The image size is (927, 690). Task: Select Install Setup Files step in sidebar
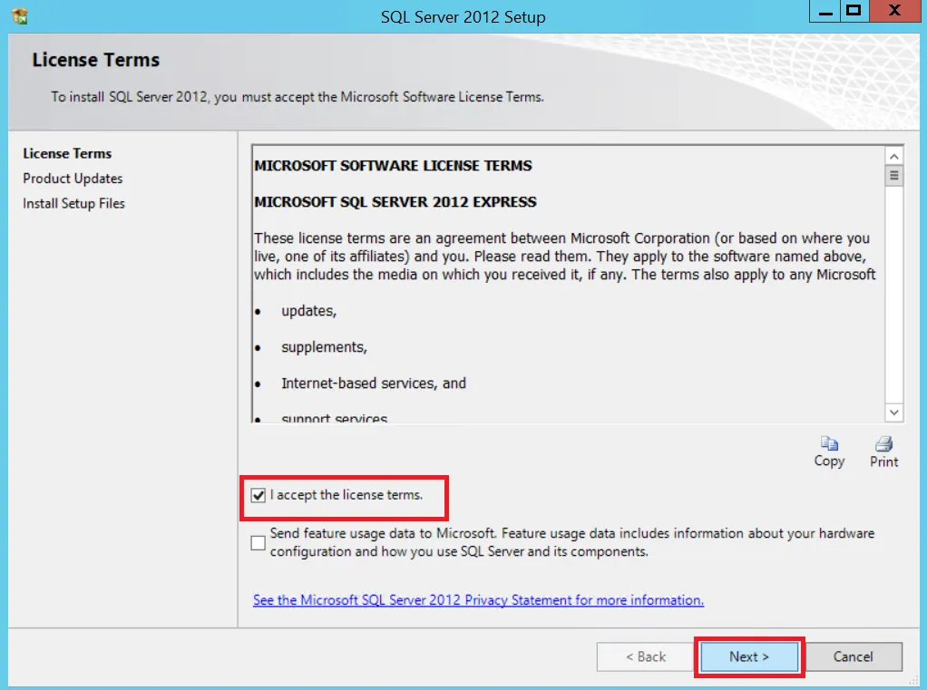(x=73, y=203)
